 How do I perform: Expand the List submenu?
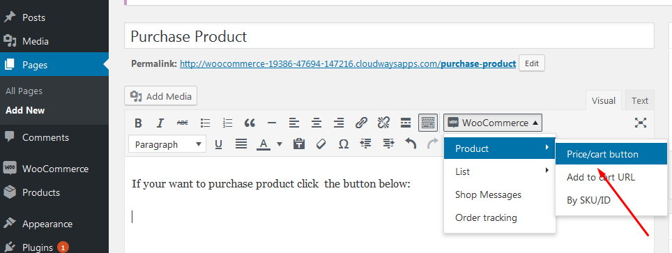coord(500,171)
